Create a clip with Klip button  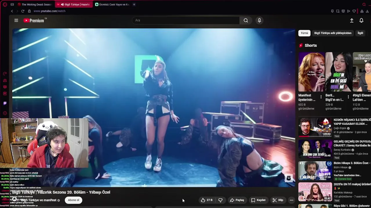pos(278,200)
